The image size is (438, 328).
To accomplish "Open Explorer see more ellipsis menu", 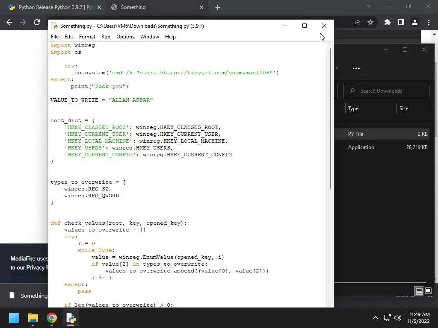I will tap(356, 68).
